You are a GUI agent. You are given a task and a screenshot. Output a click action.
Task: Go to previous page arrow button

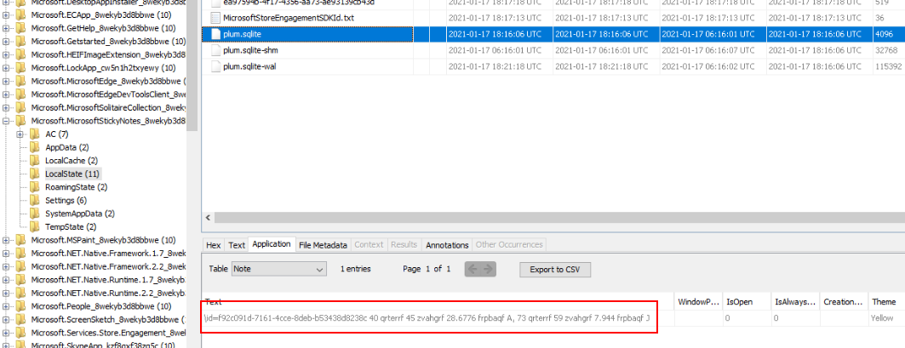[473, 269]
